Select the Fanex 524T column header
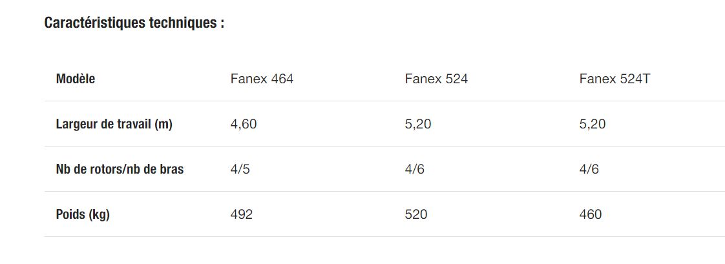The width and height of the screenshot is (725, 264). pyautogui.click(x=614, y=79)
